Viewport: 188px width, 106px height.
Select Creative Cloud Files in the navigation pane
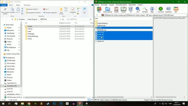13,54
